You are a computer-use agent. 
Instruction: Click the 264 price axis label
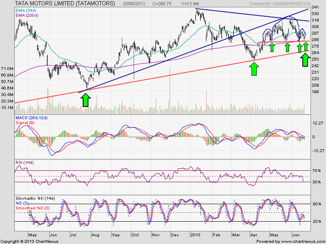(x=315, y=53)
